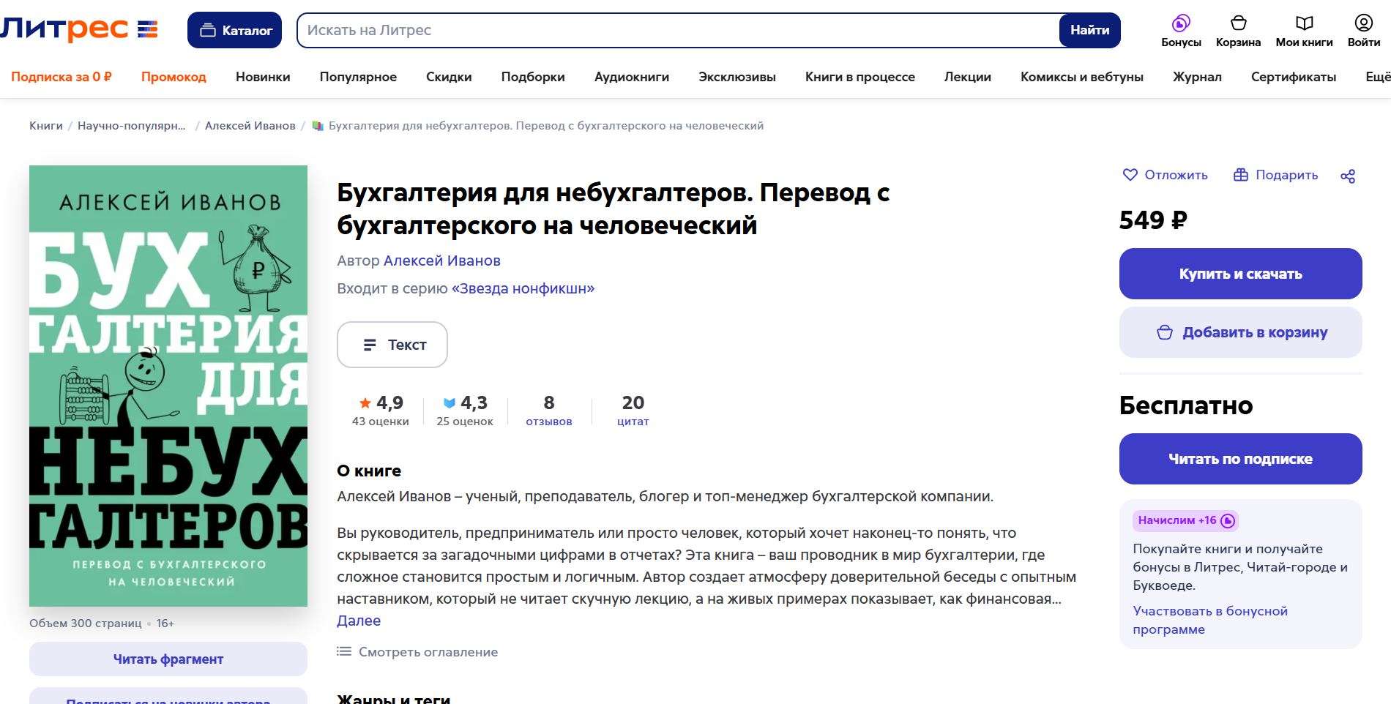
Task: Open Скидки menu item
Action: (449, 77)
